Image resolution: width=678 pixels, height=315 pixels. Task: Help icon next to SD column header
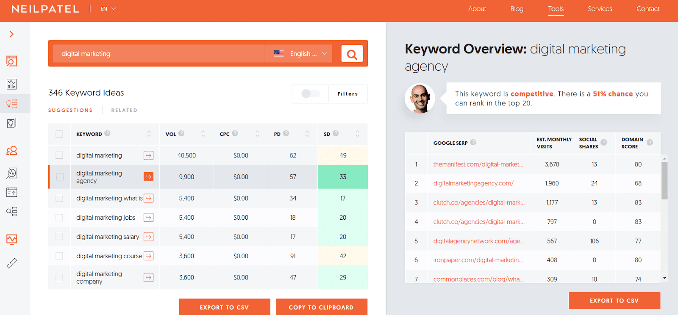click(x=336, y=133)
